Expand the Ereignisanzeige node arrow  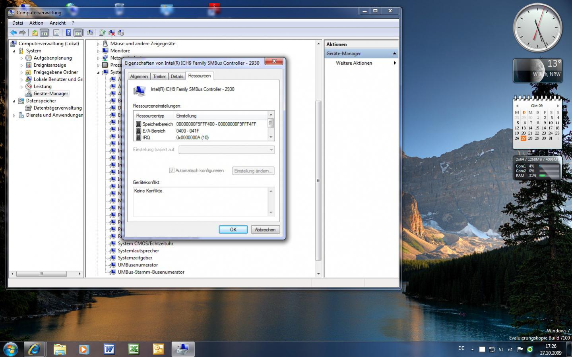point(22,66)
